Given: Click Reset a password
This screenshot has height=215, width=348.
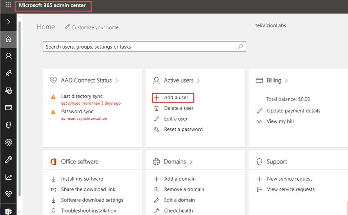Looking at the screenshot, I should 183,130.
